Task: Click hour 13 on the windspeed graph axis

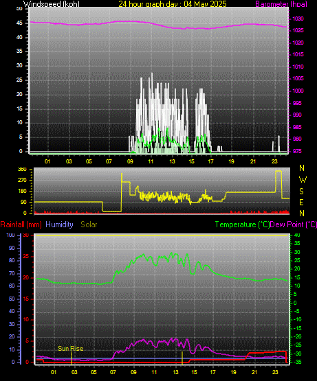Action: 172,161
